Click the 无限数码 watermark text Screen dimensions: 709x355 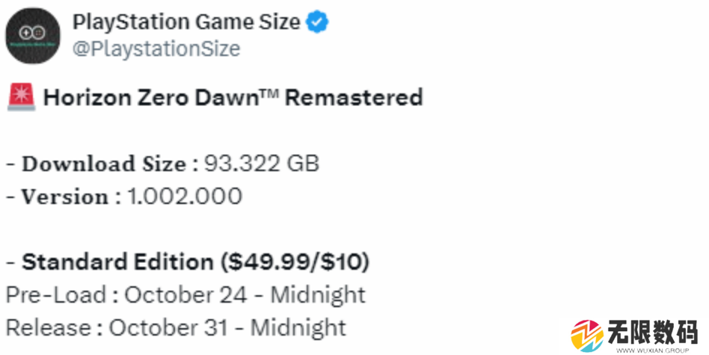pos(652,333)
